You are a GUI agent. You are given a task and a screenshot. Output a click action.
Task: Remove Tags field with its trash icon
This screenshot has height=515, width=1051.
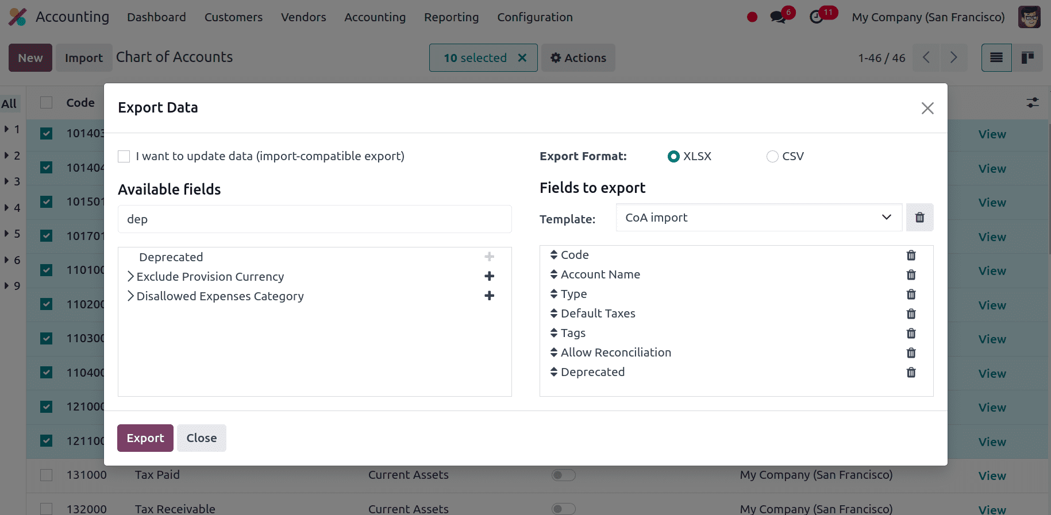pos(911,333)
